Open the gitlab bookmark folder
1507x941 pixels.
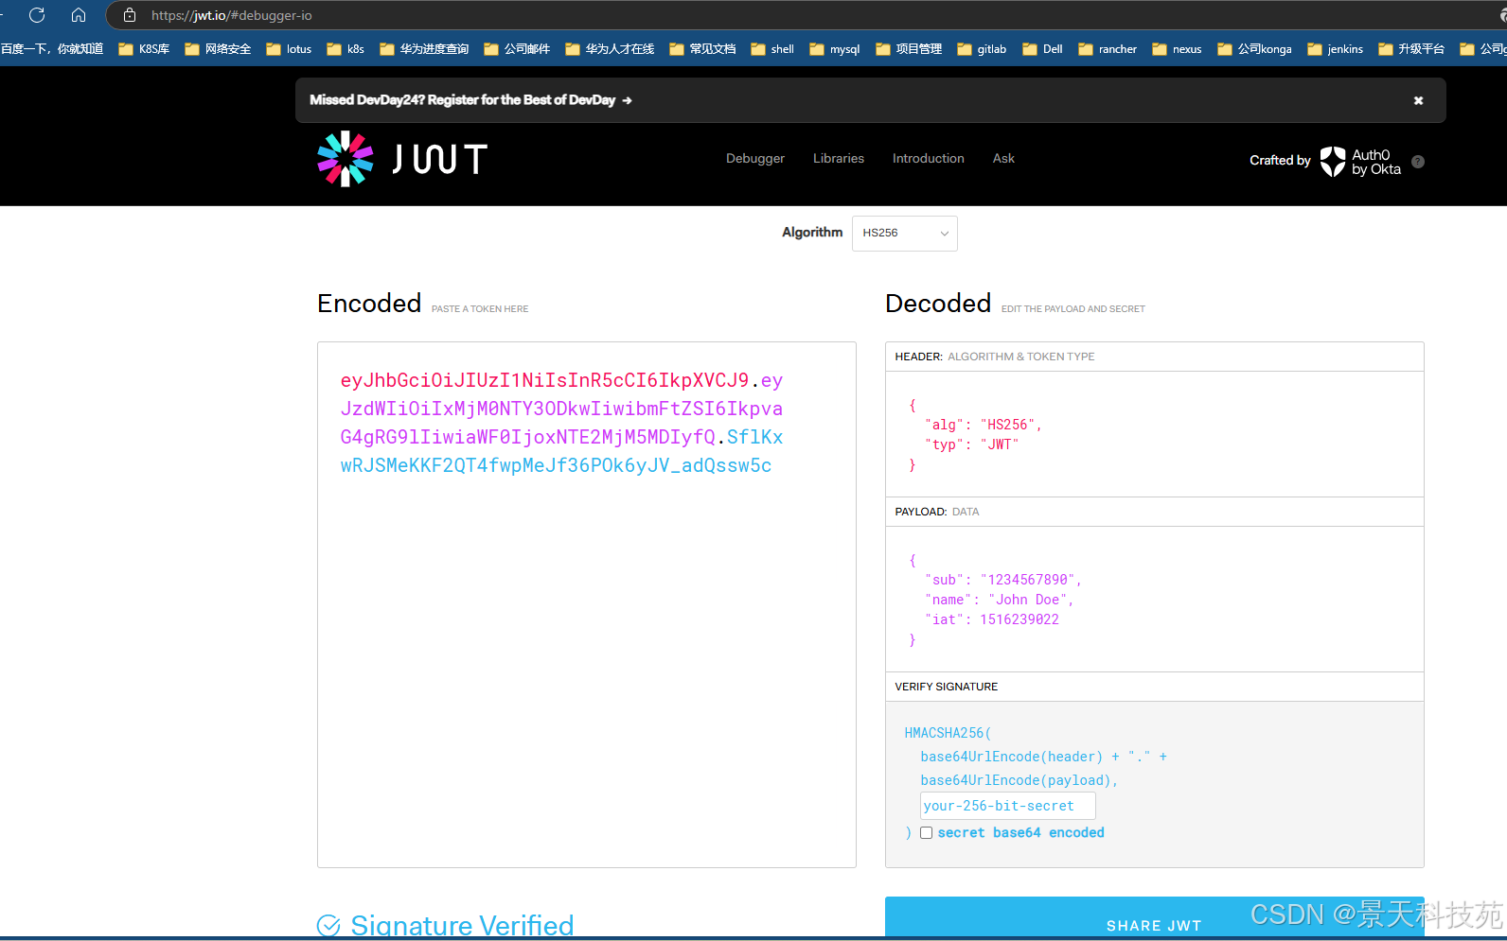(x=982, y=49)
